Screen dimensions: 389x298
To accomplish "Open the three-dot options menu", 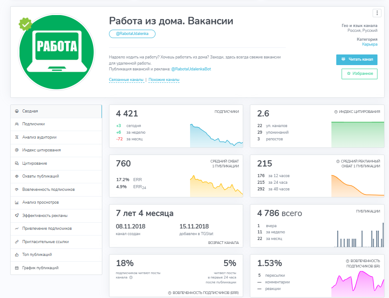I will point(377,13).
